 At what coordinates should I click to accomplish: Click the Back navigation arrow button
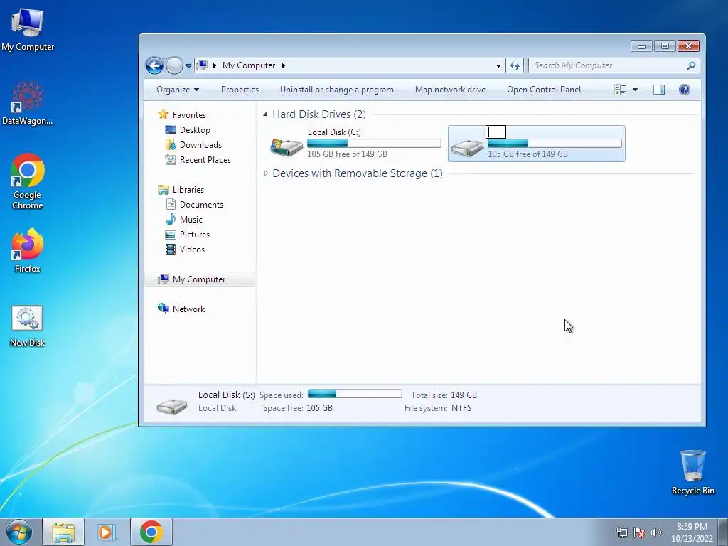coord(154,65)
